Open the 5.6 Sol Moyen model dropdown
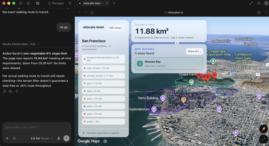 pos(42,138)
